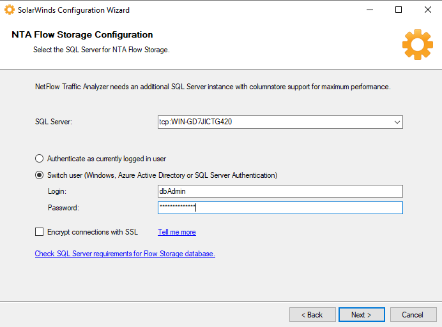The height and width of the screenshot is (327, 442).
Task: Select Authenticate as currently logged in user
Action: coord(40,159)
